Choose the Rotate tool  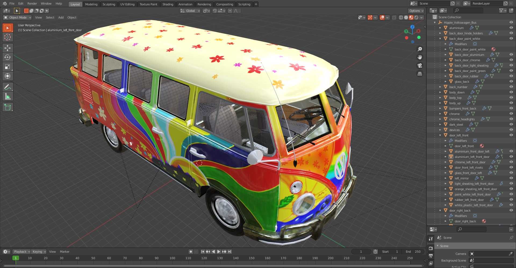tap(8, 57)
